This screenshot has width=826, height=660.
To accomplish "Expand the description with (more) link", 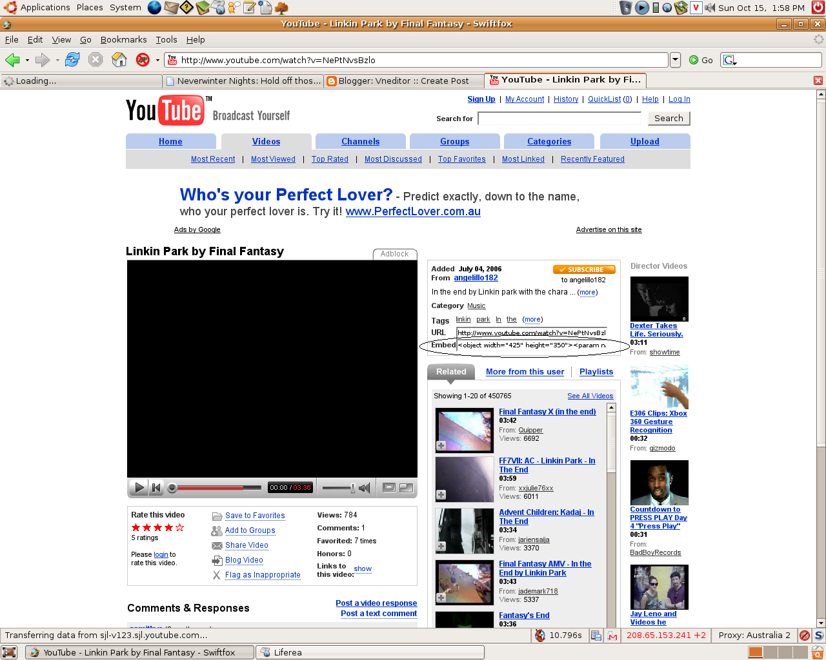I will [587, 293].
